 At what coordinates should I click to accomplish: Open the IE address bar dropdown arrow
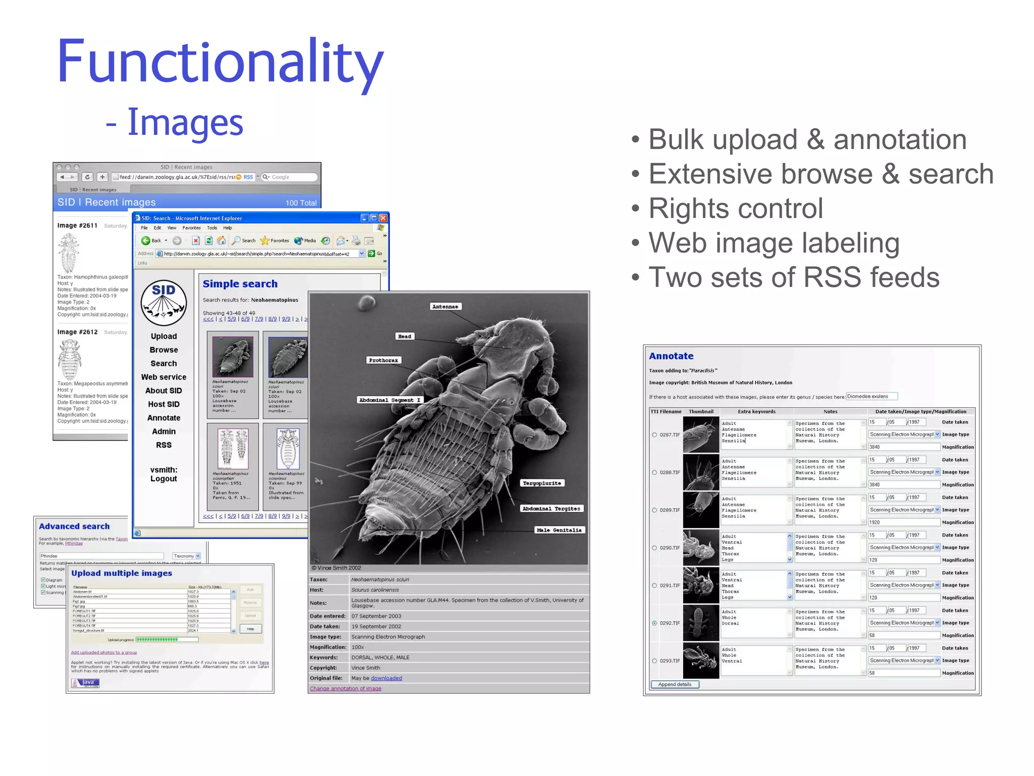click(x=361, y=254)
